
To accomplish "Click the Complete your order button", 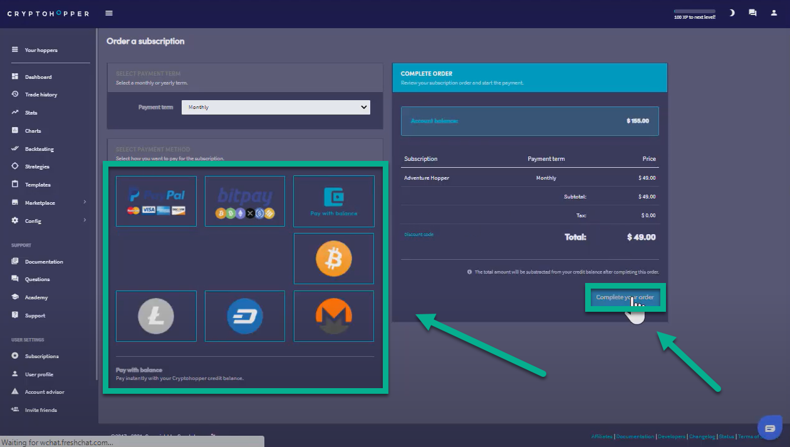I will 624,297.
